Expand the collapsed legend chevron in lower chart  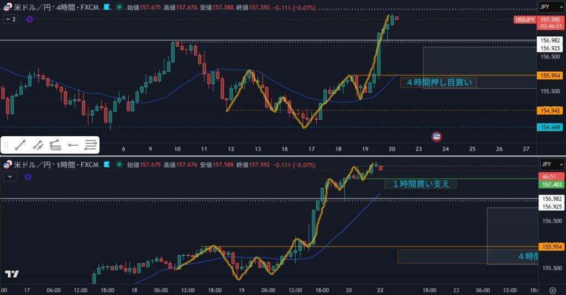click(x=11, y=176)
